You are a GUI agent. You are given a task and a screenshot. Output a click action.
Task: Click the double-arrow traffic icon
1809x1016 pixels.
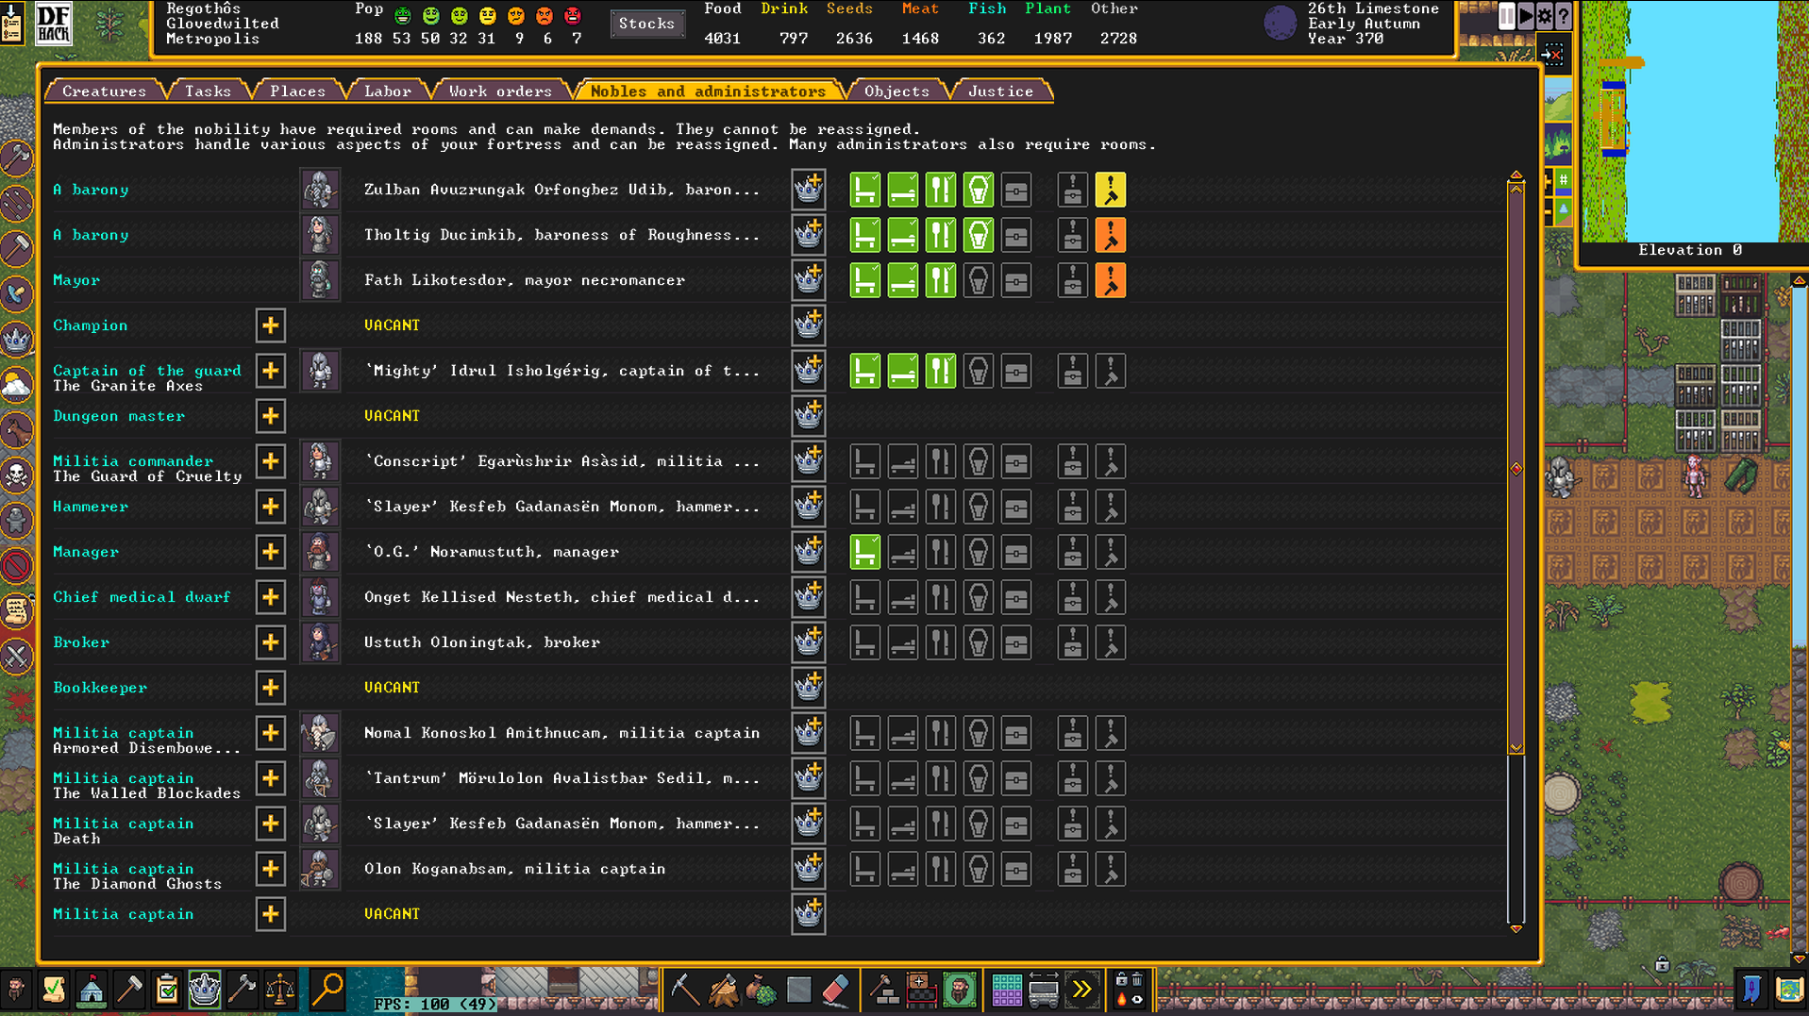click(1081, 990)
